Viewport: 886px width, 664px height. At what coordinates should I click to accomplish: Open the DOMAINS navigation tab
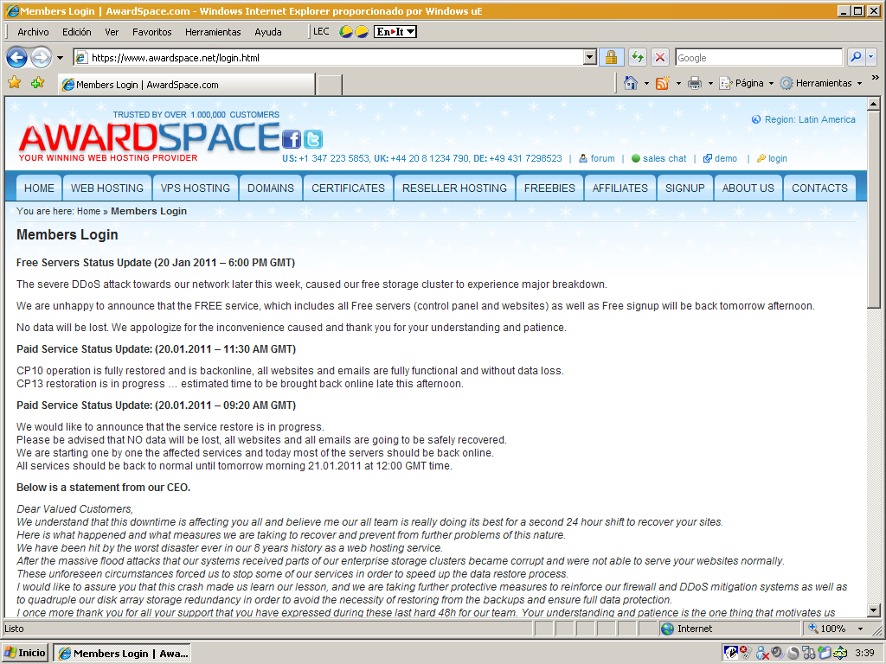tap(271, 188)
